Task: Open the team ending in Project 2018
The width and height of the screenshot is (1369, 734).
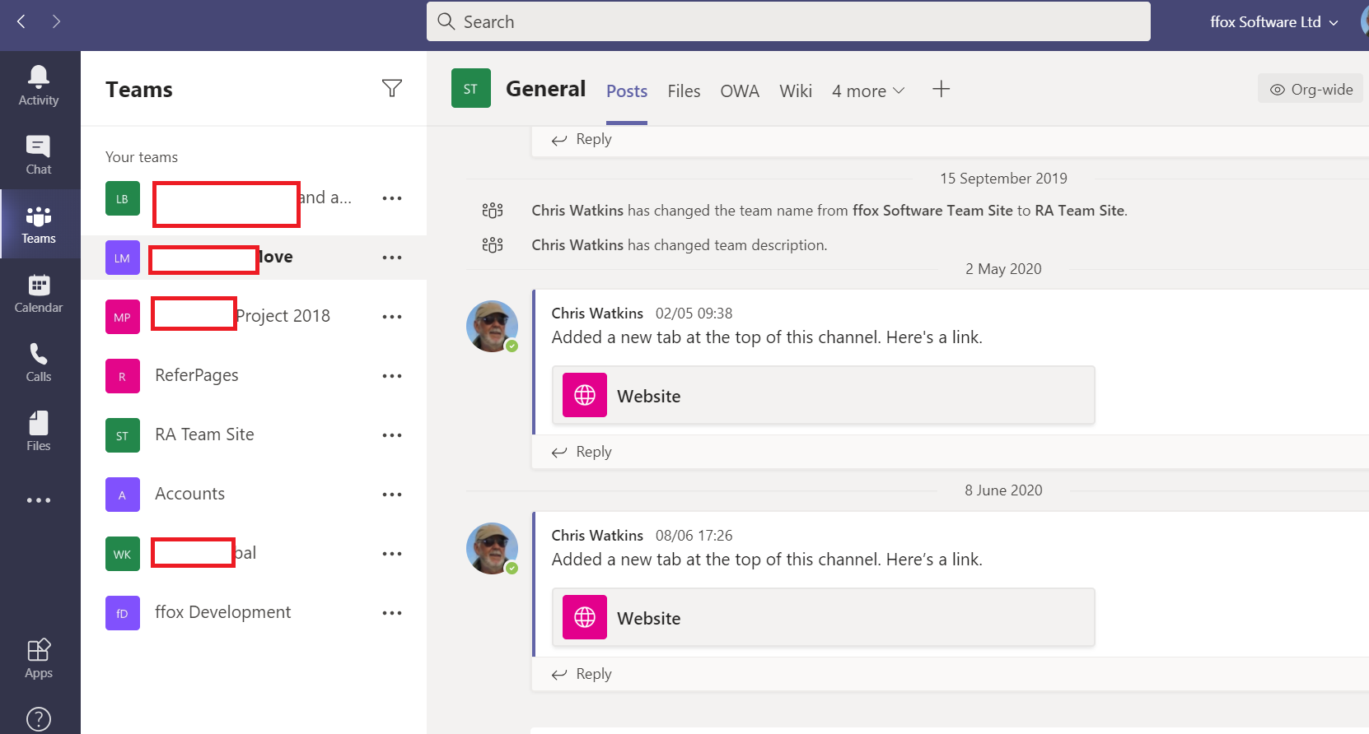Action: (x=254, y=317)
